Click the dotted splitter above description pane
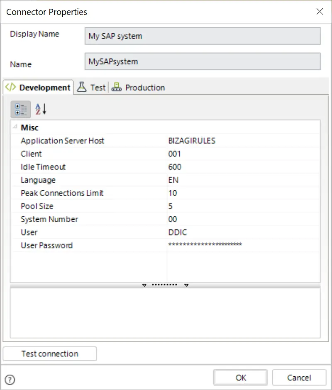Viewport: 332px width, 390px height. [165, 285]
